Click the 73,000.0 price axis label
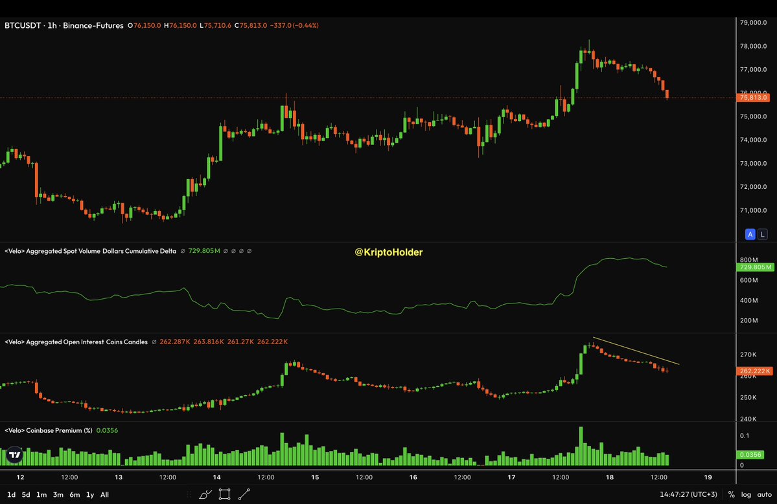The width and height of the screenshot is (777, 504). (753, 163)
